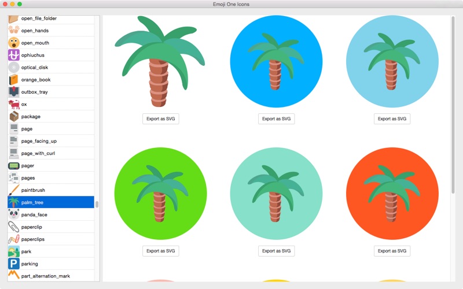Image resolution: width=463 pixels, height=289 pixels.
Task: Close the Emoji One Icons window
Action: [5, 4]
